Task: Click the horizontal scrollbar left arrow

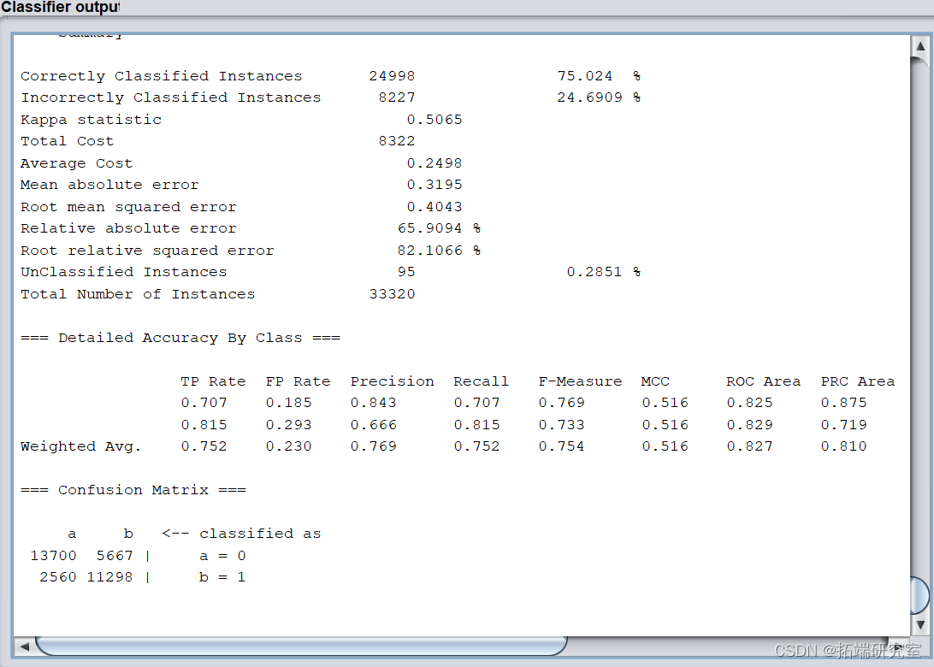Action: tap(25, 646)
